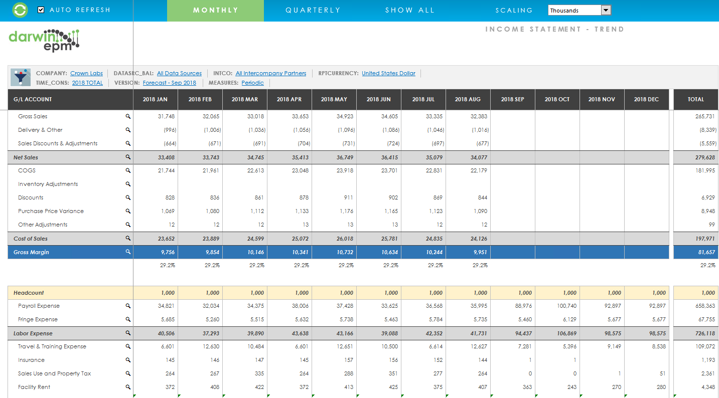Viewport: 719px width, 398px height.
Task: Click the TOTAL column header
Action: pyautogui.click(x=696, y=99)
